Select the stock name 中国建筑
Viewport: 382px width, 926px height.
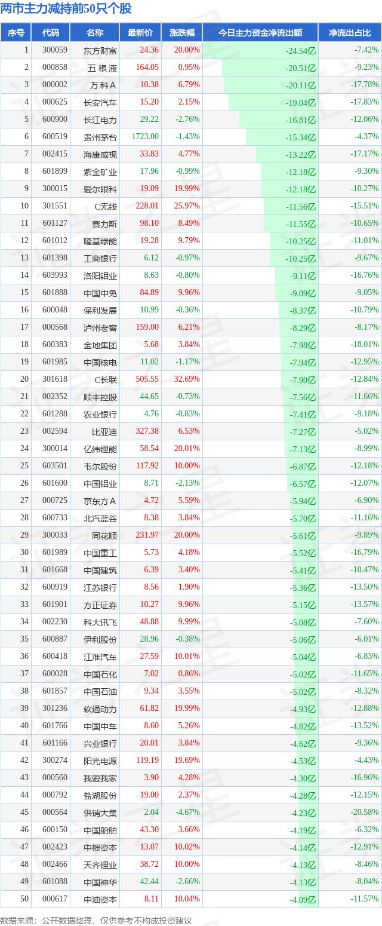[100, 570]
